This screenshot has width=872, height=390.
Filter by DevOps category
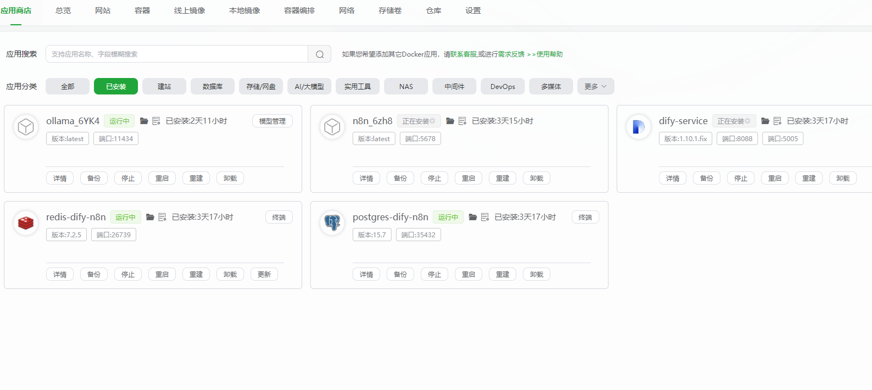503,86
